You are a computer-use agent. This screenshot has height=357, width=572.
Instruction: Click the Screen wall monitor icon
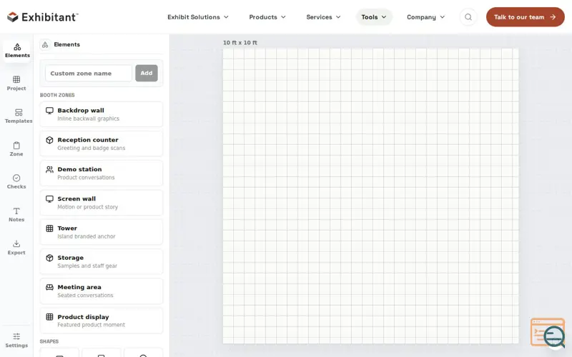(49, 199)
